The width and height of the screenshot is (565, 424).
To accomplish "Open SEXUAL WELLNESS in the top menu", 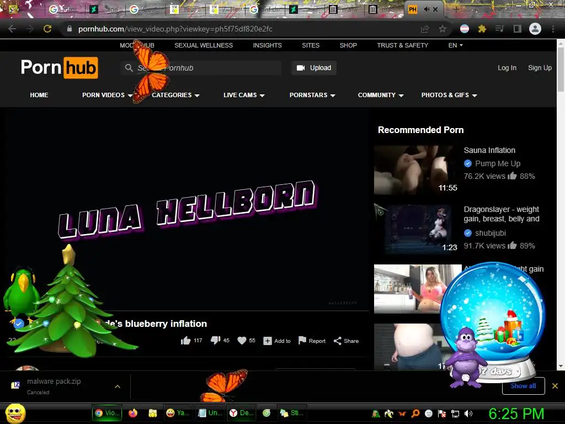I will pos(204,45).
